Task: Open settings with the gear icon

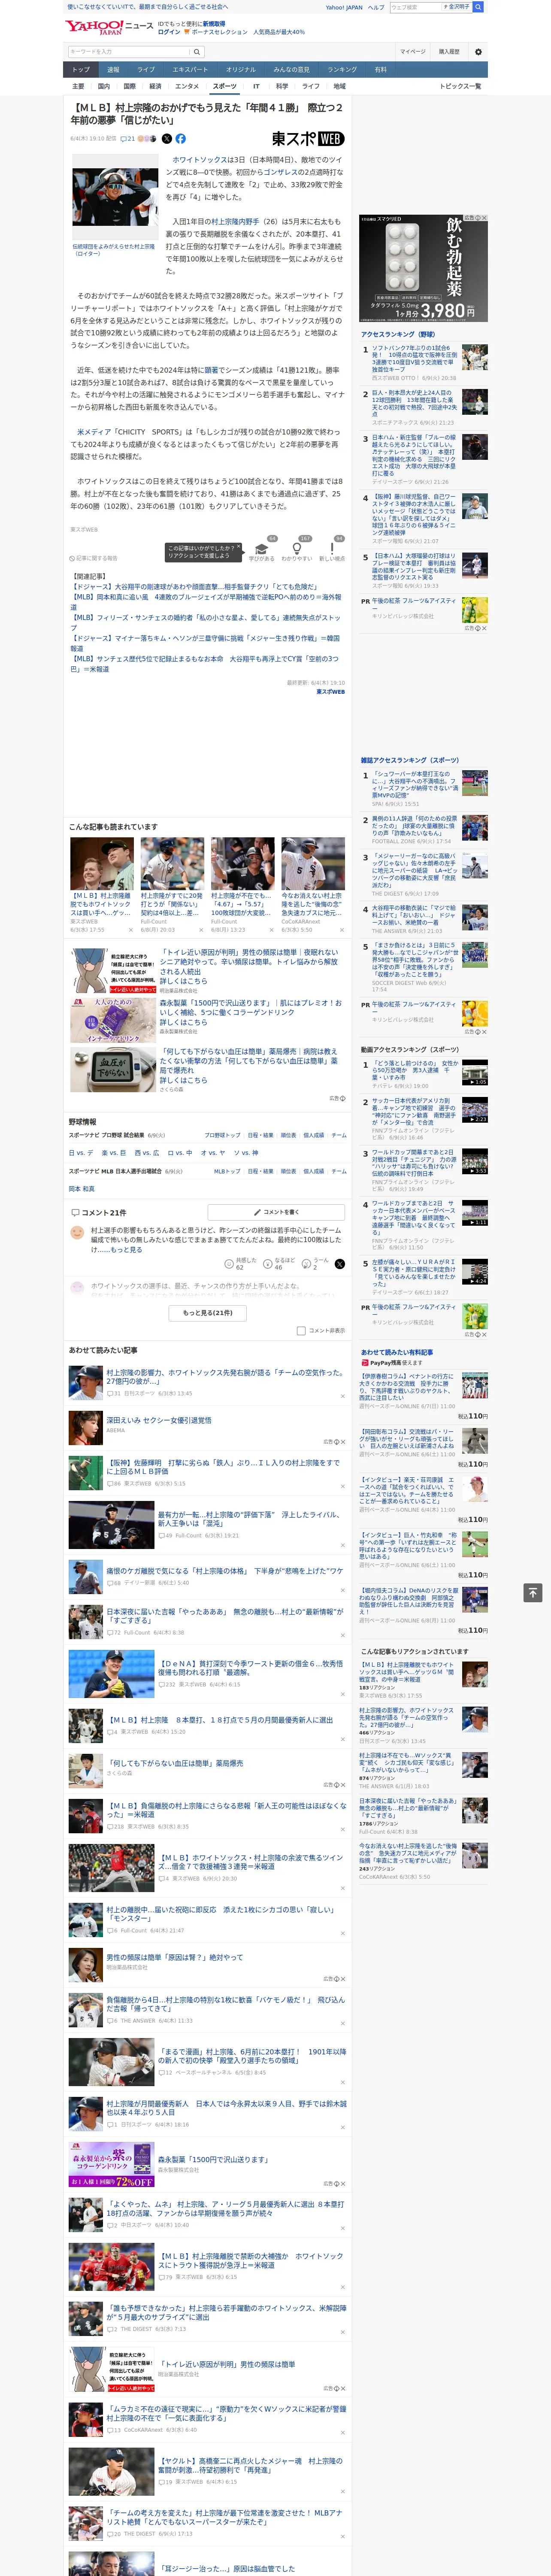Action: [478, 51]
